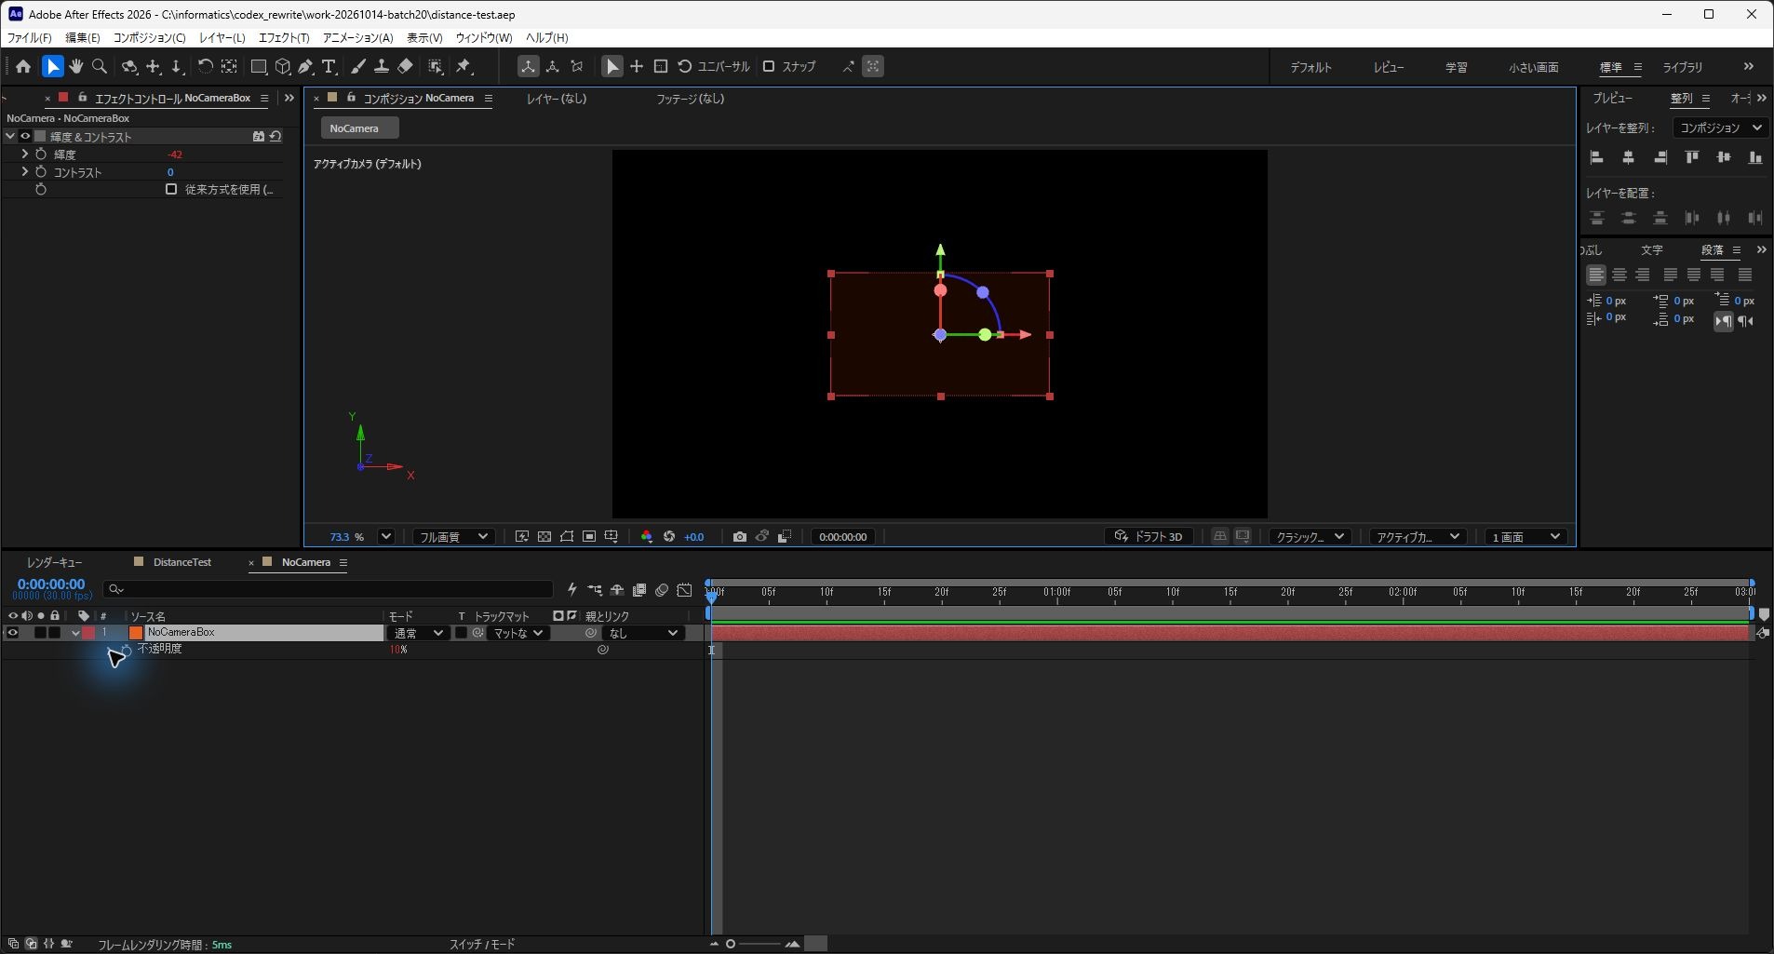Open the ファイル(F) menu
The height and width of the screenshot is (954, 1774).
[x=30, y=37]
